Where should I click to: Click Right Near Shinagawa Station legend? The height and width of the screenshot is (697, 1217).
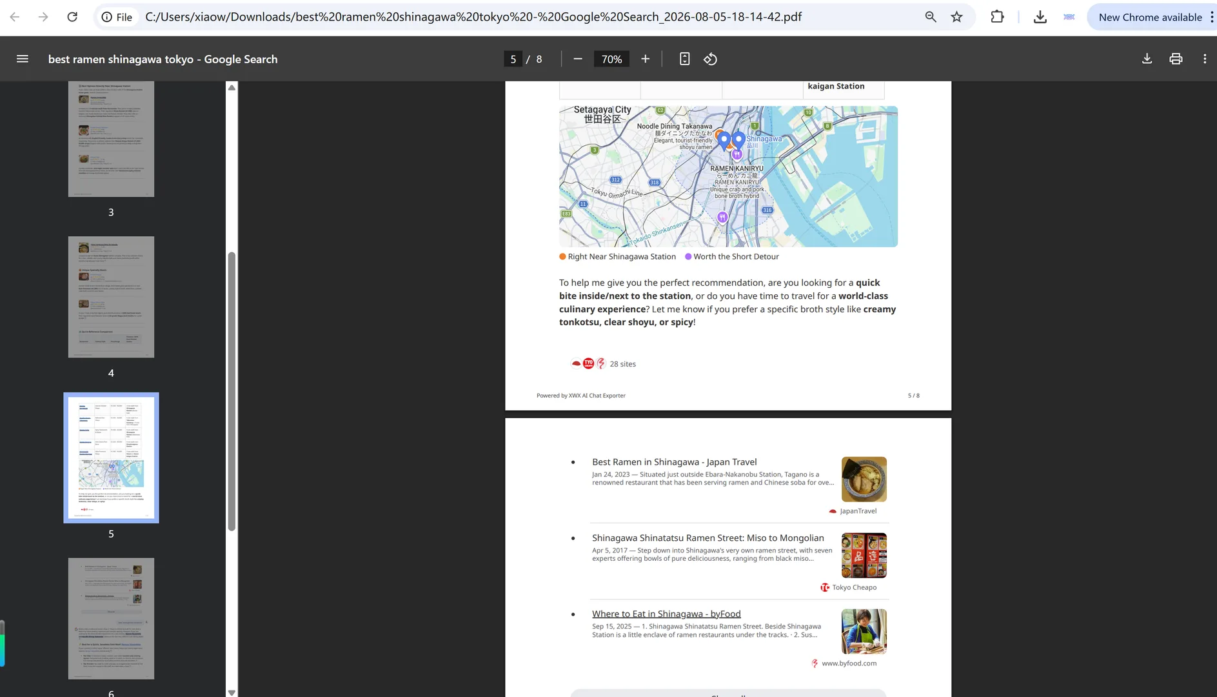tap(617, 256)
